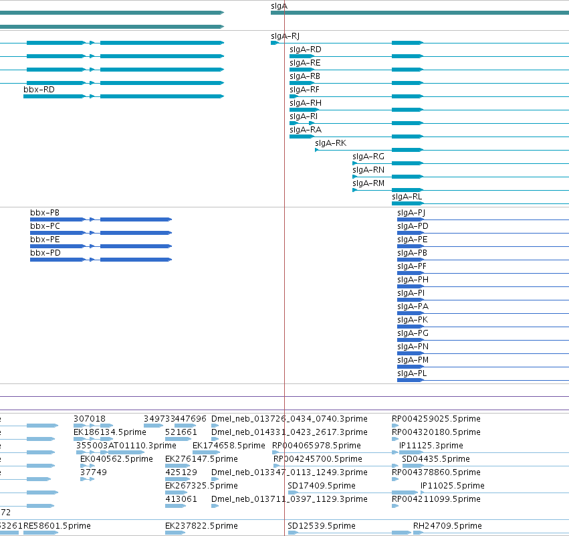Select the slgA-RJ transcript label
569x536 pixels.
286,36
